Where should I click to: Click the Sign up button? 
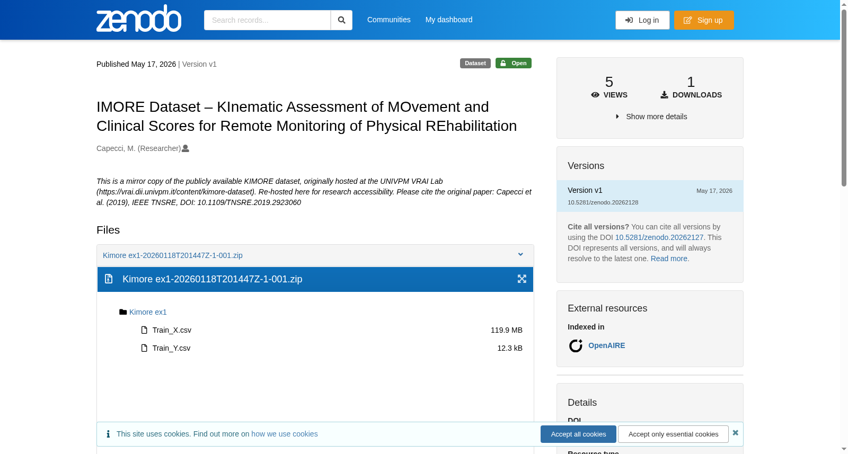[x=704, y=20]
